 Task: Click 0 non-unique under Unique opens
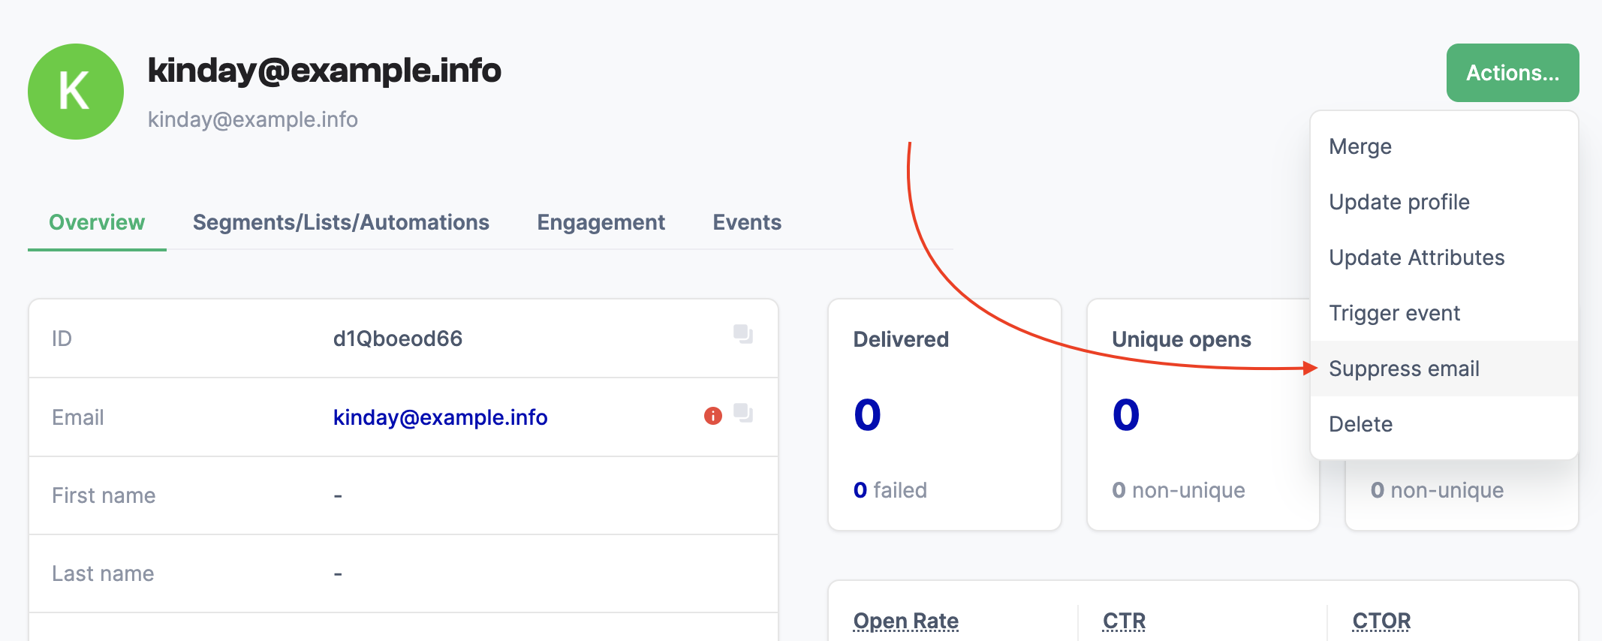(1179, 490)
